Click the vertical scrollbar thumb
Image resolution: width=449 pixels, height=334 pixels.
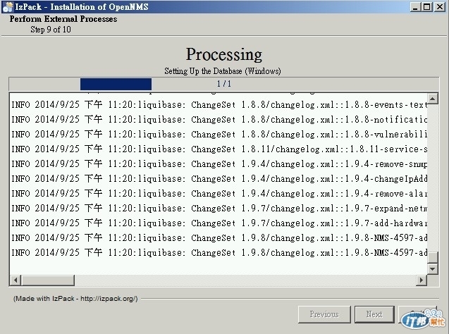pyautogui.click(x=432, y=257)
